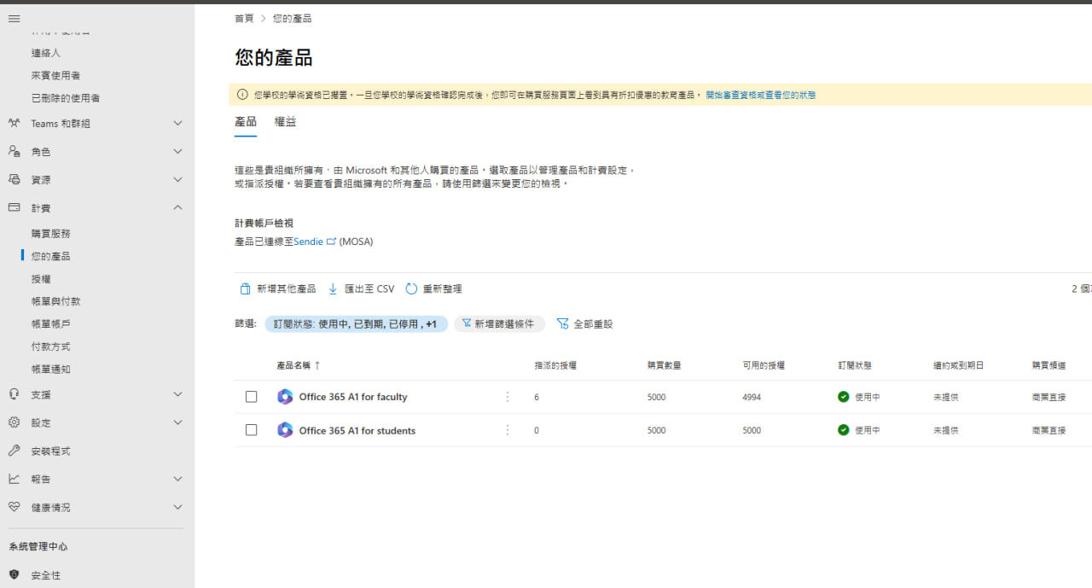Open more options for Office 365 A1 for students
This screenshot has width=1092, height=588.
point(508,430)
